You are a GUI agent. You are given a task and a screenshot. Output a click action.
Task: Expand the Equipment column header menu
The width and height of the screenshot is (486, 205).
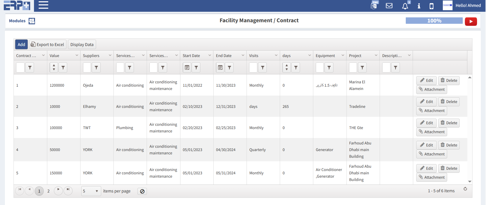pyautogui.click(x=343, y=55)
